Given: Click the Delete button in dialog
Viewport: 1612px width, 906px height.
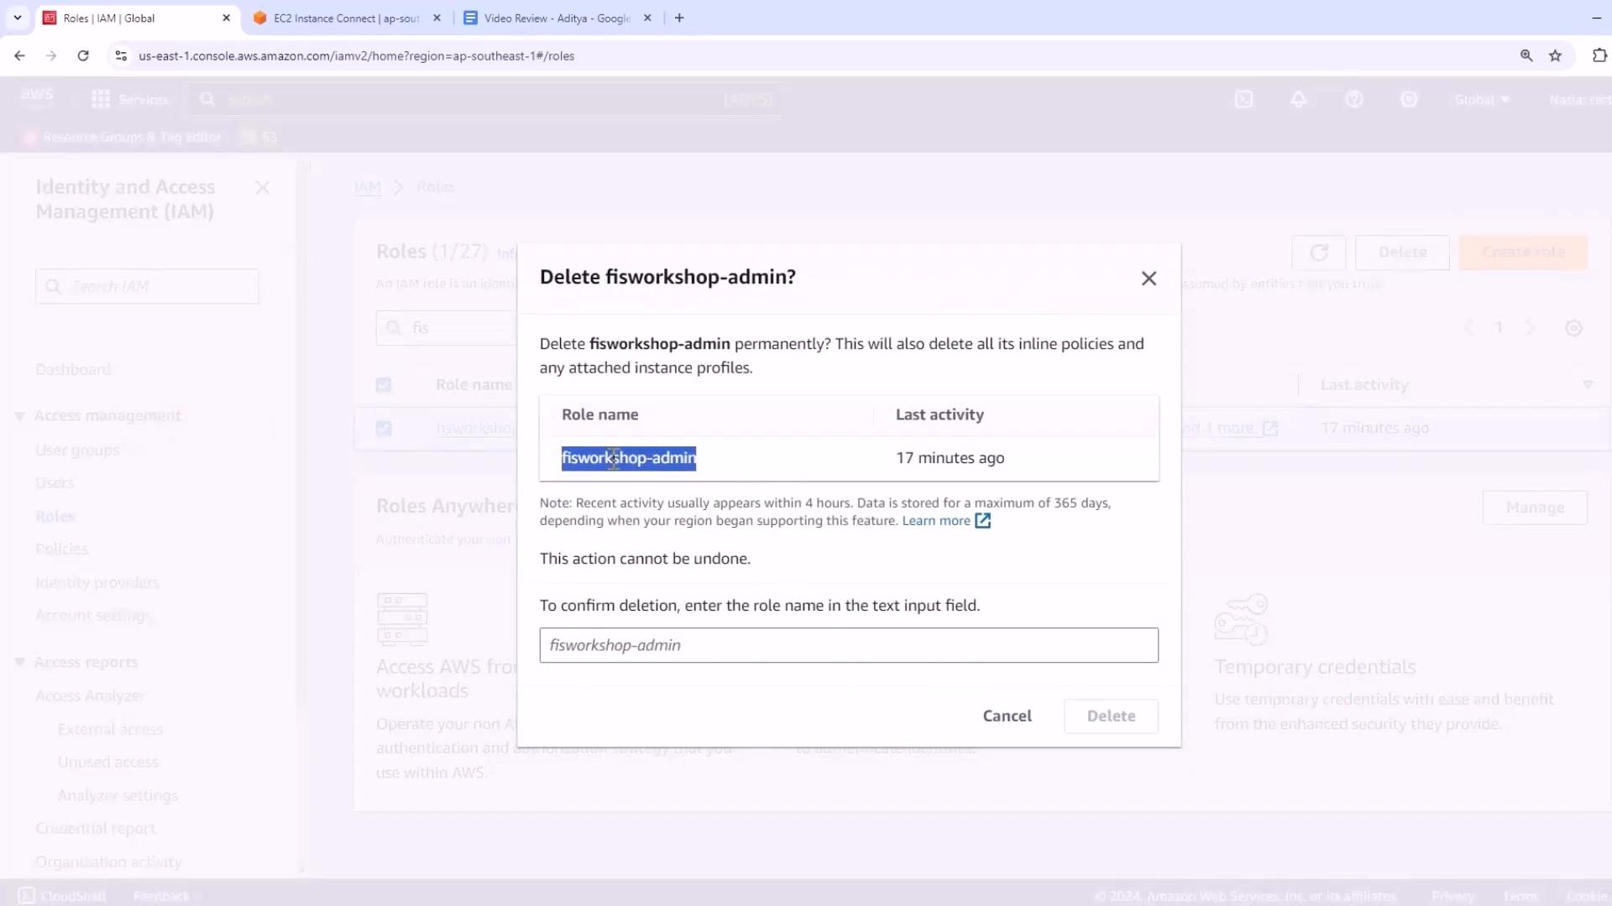Looking at the screenshot, I should click(x=1111, y=716).
